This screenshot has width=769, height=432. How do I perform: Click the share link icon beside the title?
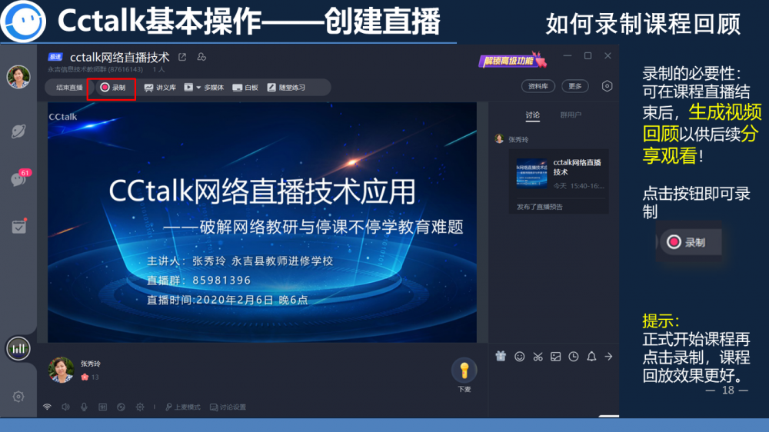point(182,57)
